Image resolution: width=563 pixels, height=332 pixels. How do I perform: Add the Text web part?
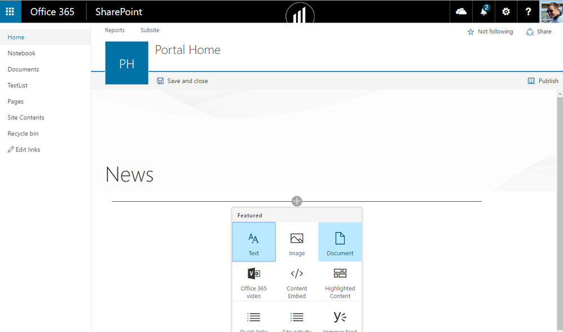[x=254, y=242]
